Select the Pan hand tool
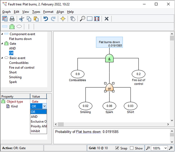This screenshot has width=176, height=153. pos(73,19)
